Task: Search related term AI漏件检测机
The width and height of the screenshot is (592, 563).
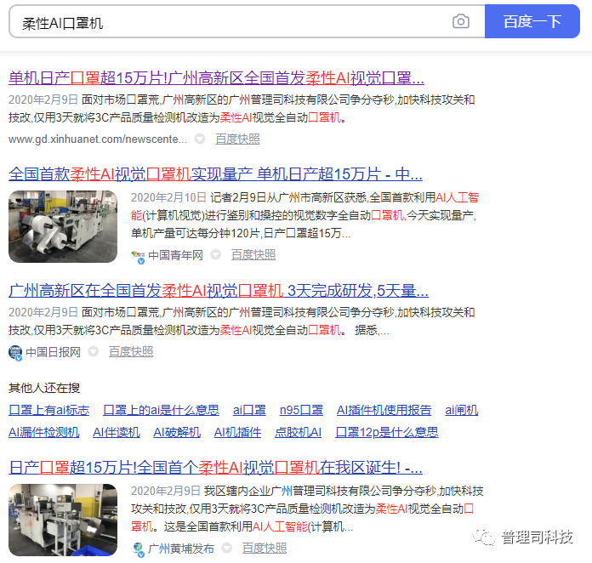Action: click(43, 432)
